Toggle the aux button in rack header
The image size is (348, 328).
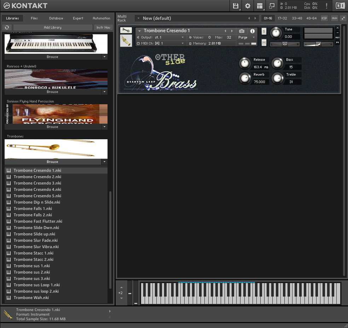335,18
